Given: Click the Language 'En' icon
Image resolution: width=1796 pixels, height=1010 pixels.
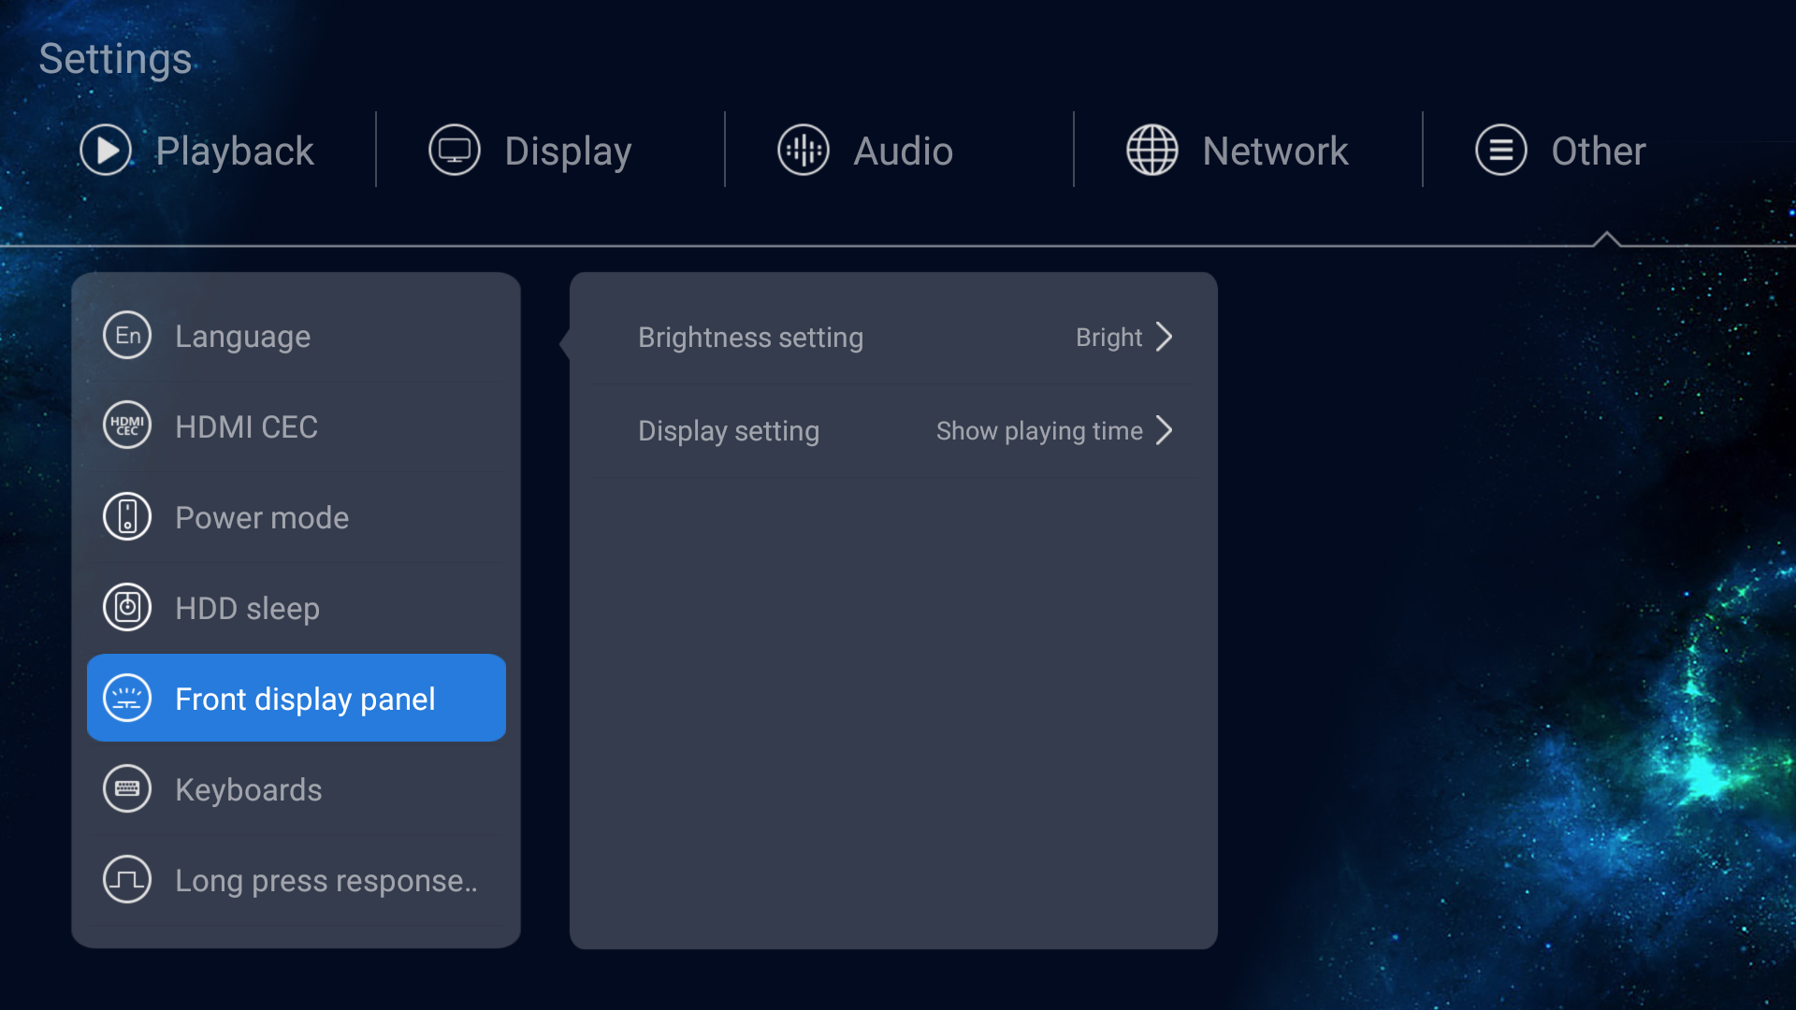Looking at the screenshot, I should coord(127,336).
